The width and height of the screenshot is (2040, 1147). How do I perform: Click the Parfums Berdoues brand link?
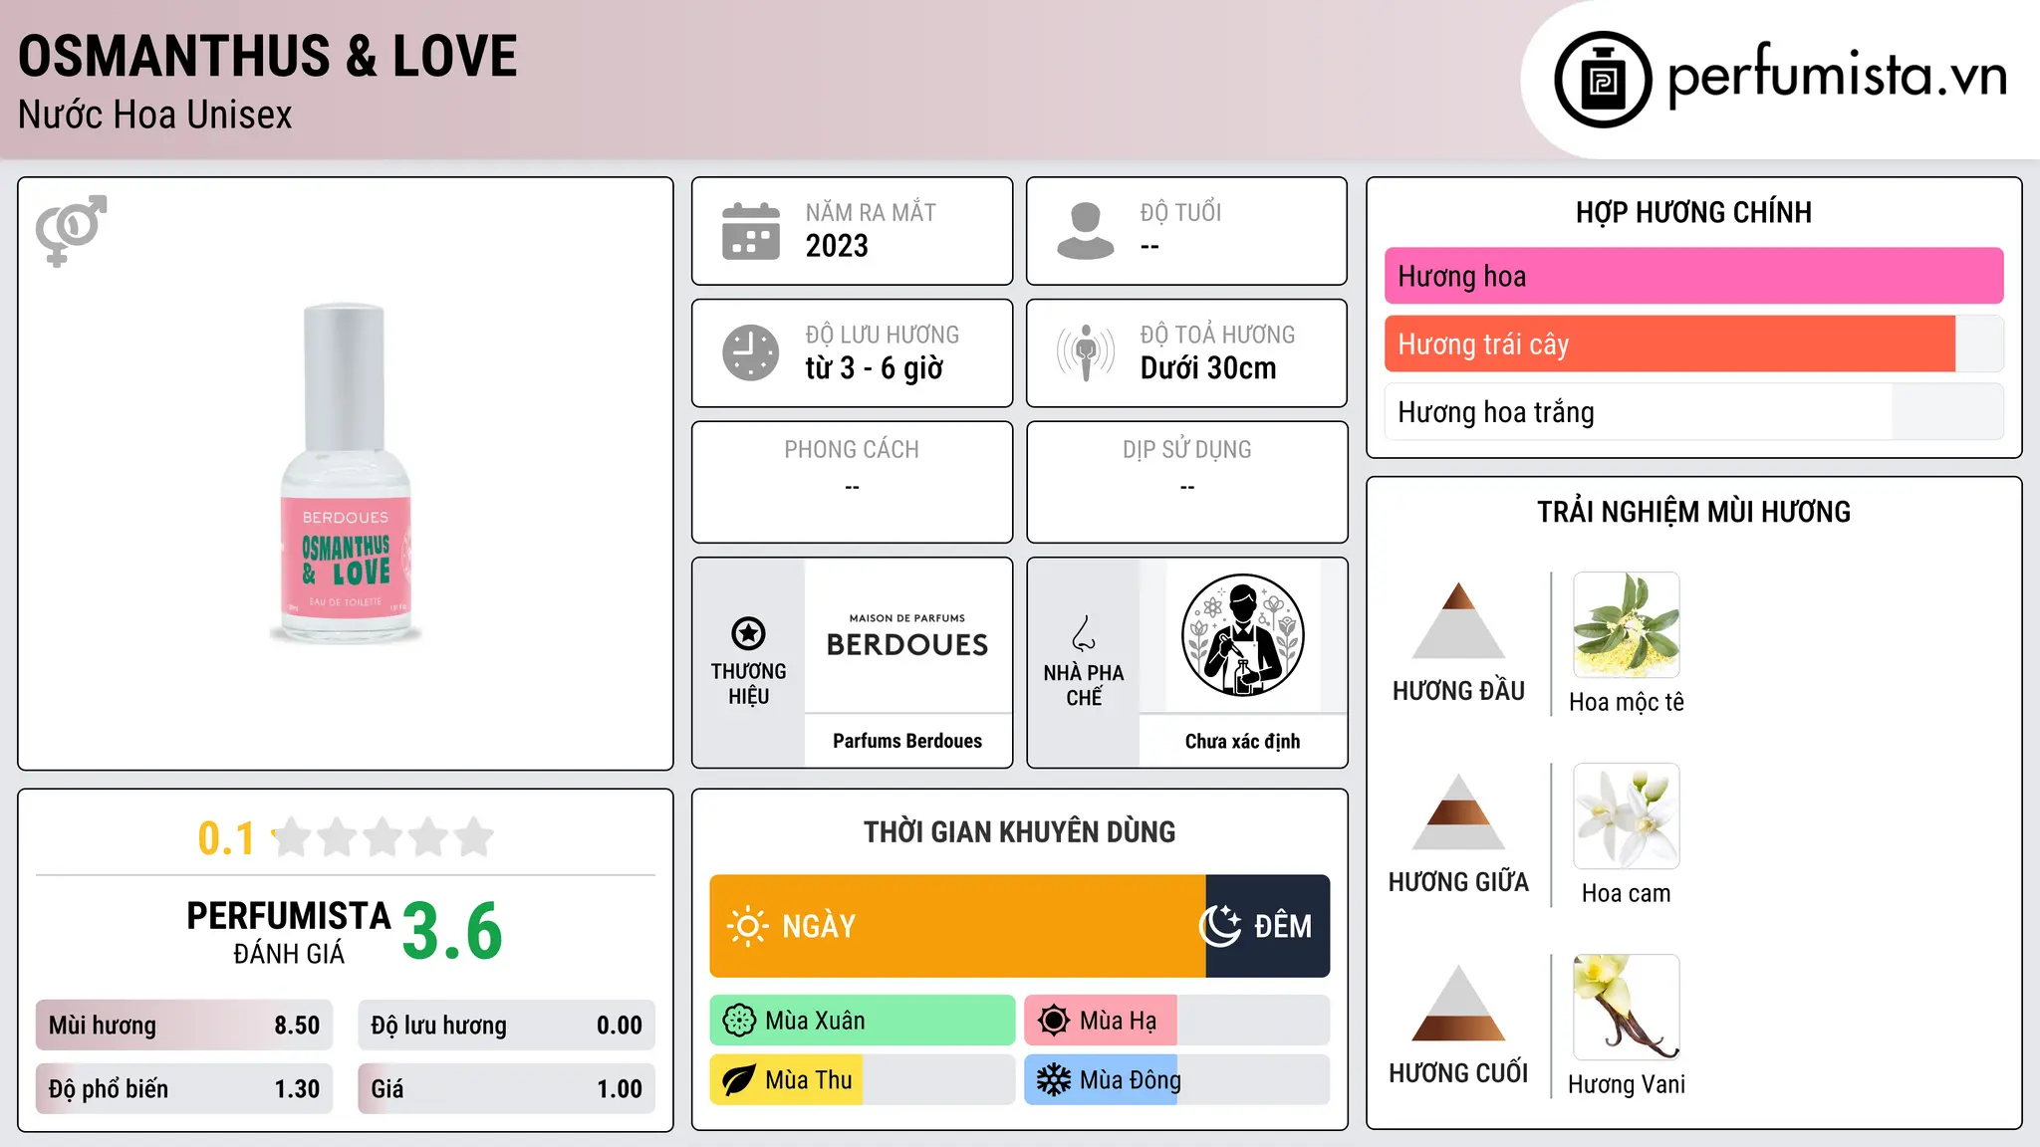pos(907,741)
